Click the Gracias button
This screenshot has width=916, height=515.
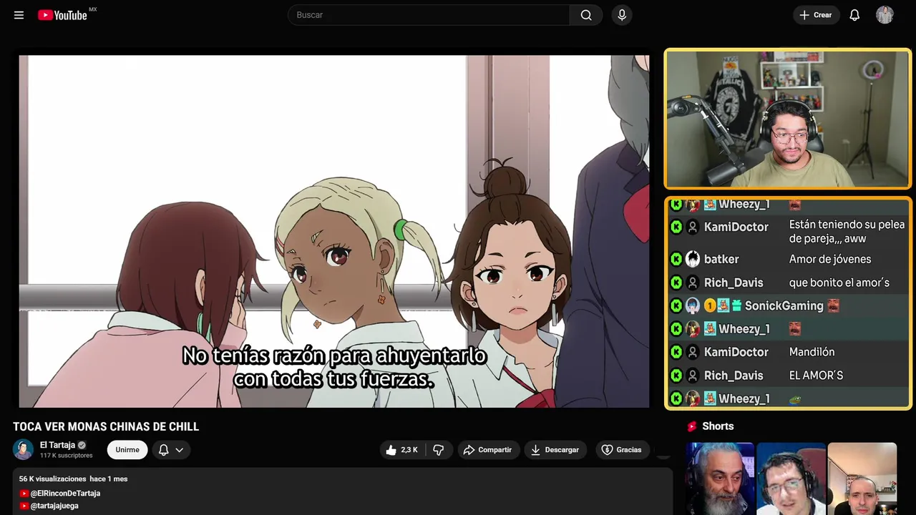(622, 450)
